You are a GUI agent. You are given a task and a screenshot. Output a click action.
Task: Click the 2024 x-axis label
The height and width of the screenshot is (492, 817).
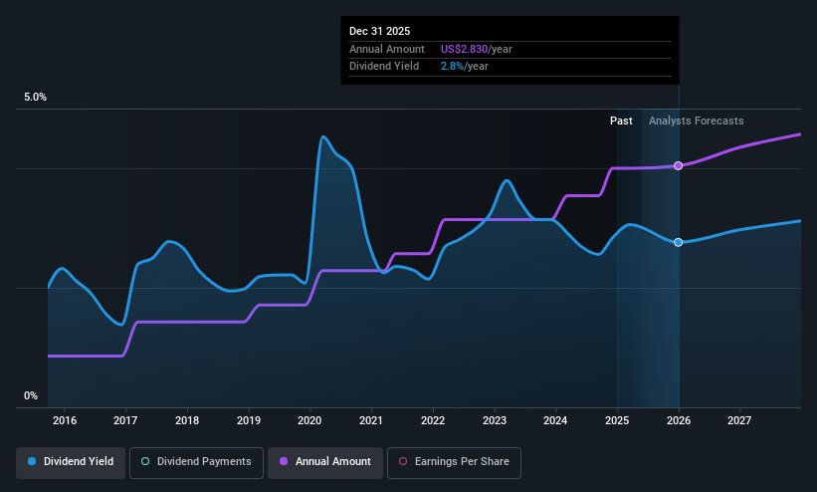point(555,420)
